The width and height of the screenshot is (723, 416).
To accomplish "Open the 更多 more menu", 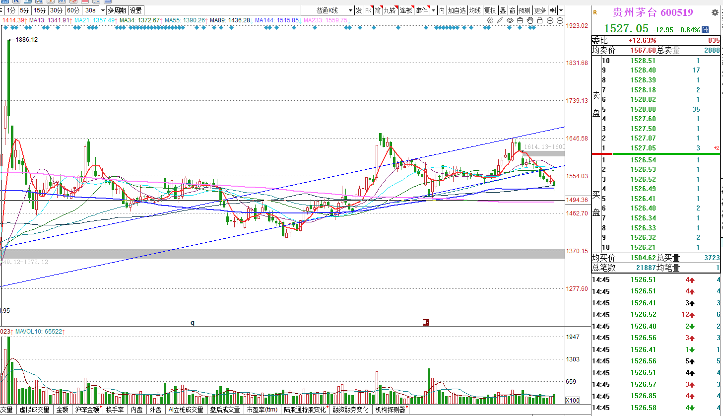I will point(540,10).
